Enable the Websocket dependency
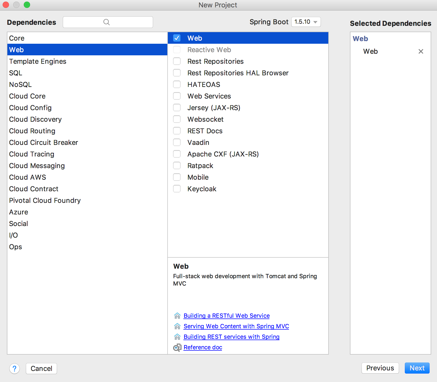The image size is (437, 382). pos(177,119)
